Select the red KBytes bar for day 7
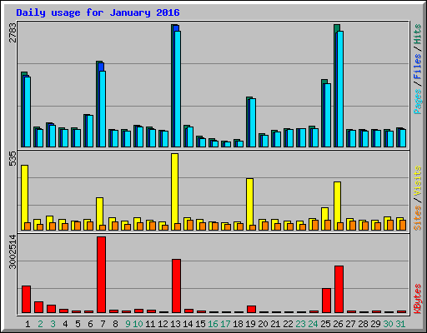 (x=101, y=275)
